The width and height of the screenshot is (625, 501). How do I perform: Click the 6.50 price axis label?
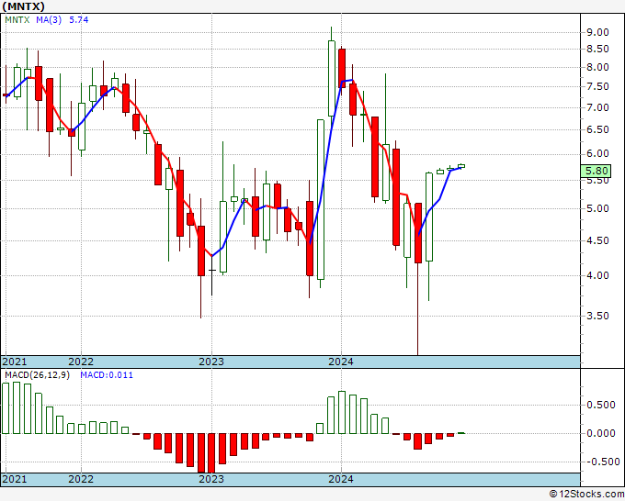click(x=597, y=129)
